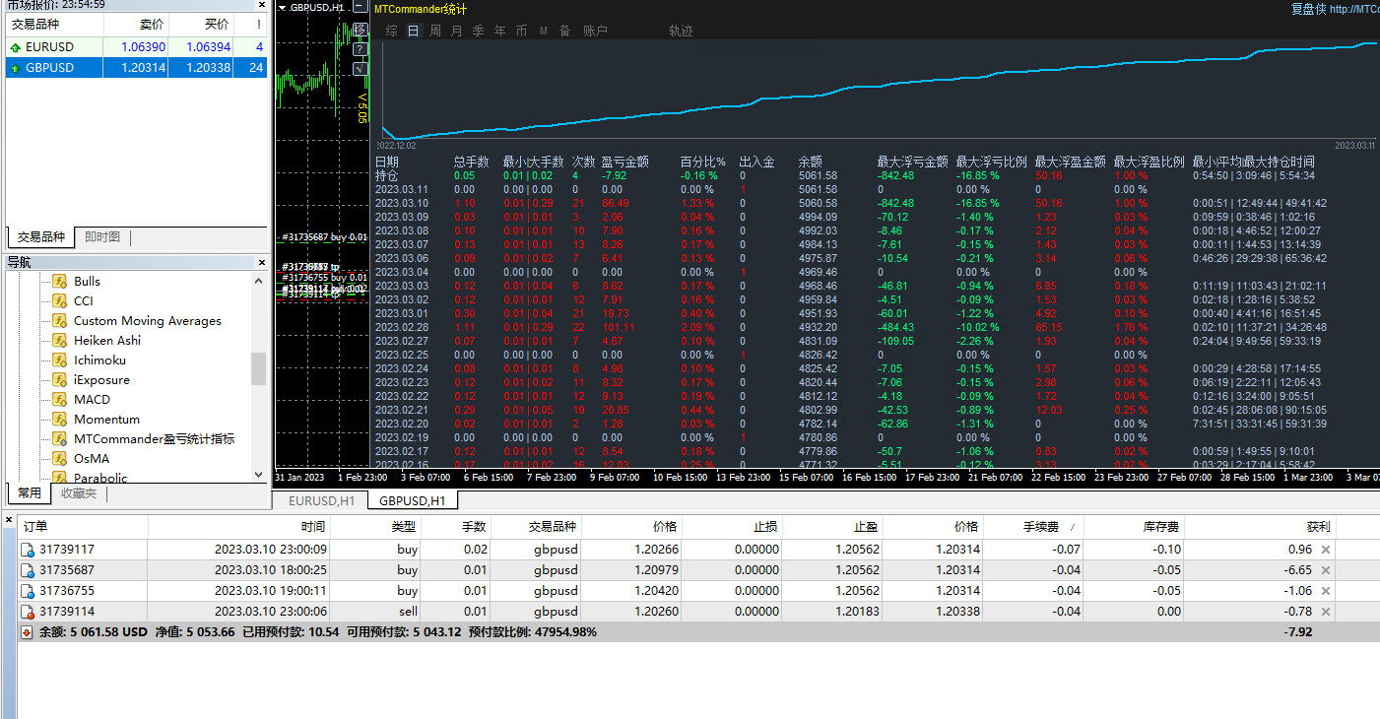Sort orders by the 获利 profit column header
Viewport: 1380px width, 719px height.
pyautogui.click(x=1260, y=527)
